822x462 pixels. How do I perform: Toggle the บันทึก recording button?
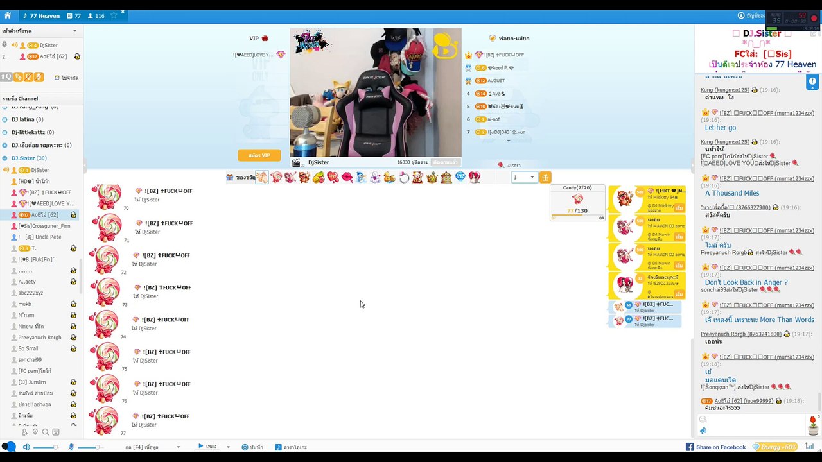(252, 447)
